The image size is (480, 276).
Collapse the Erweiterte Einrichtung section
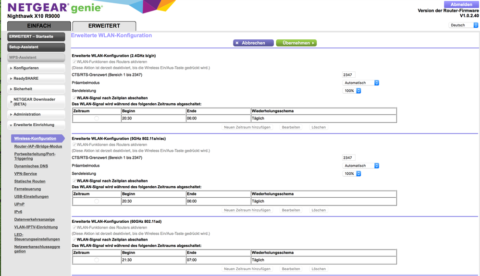tap(37, 125)
